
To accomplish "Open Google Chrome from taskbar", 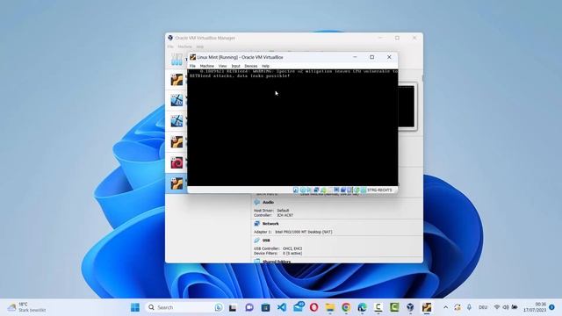I will coord(346,307).
